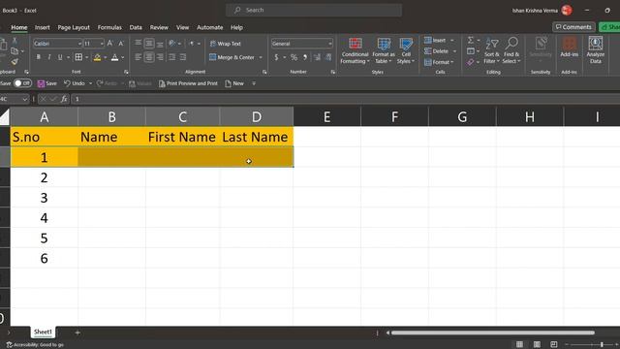The height and width of the screenshot is (349, 620).
Task: Underline the selected cells
Action: click(x=60, y=57)
